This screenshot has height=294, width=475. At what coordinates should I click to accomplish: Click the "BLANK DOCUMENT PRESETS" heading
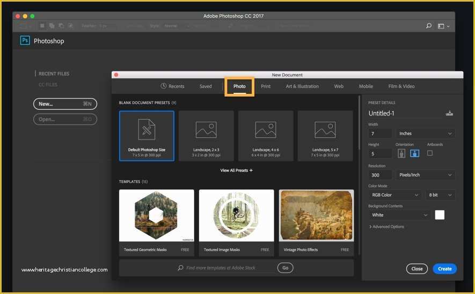(x=144, y=102)
